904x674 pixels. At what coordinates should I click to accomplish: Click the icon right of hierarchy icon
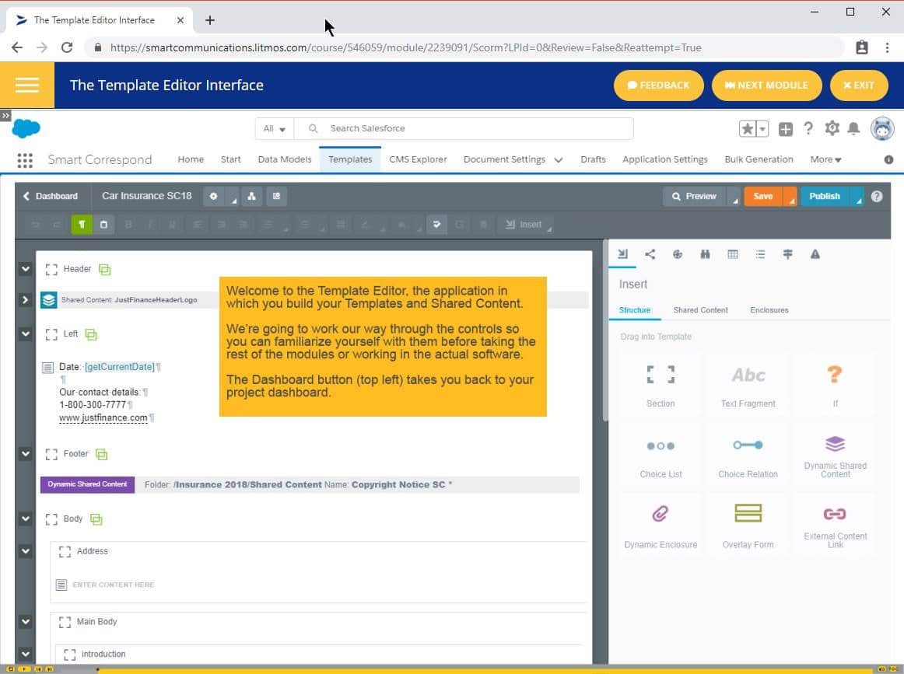click(x=276, y=197)
